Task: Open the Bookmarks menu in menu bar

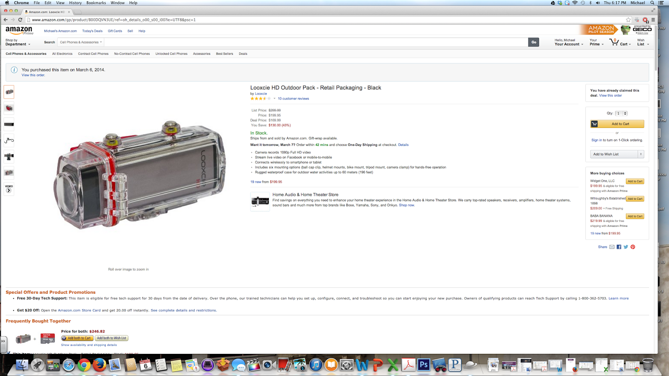Action: [96, 3]
